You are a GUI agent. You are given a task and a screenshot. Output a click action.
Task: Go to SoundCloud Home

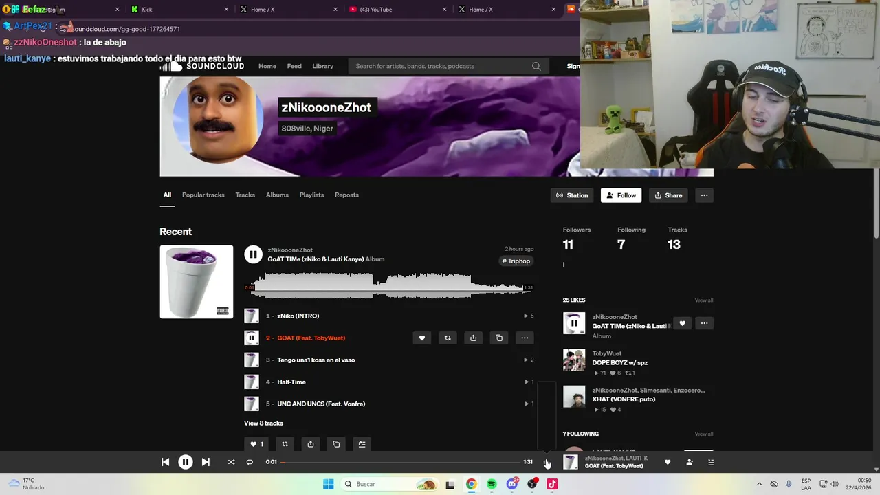tap(267, 66)
